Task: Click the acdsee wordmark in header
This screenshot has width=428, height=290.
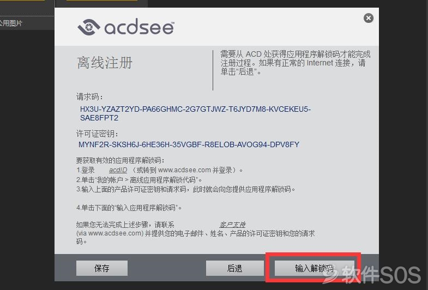Action: point(139,27)
